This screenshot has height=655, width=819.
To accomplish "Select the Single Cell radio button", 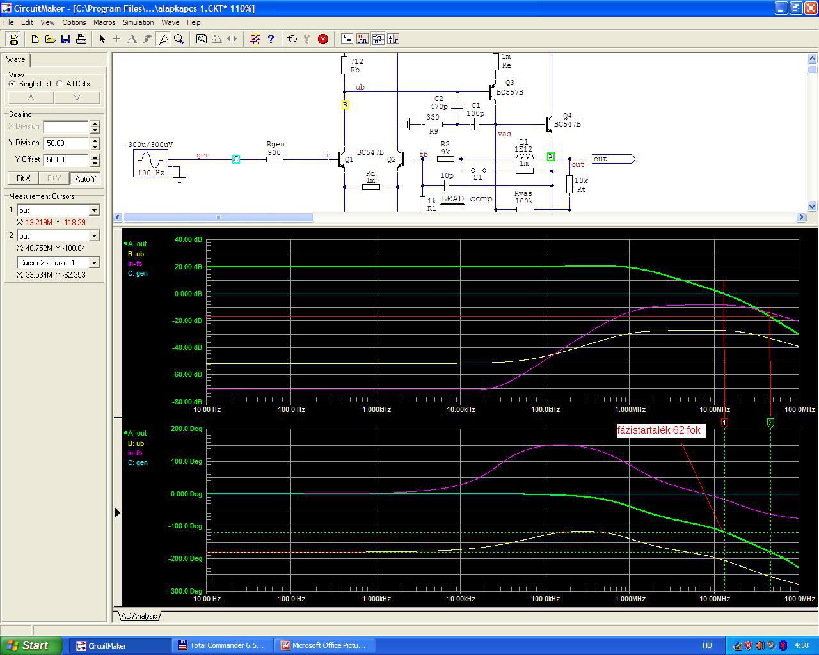I will (12, 84).
